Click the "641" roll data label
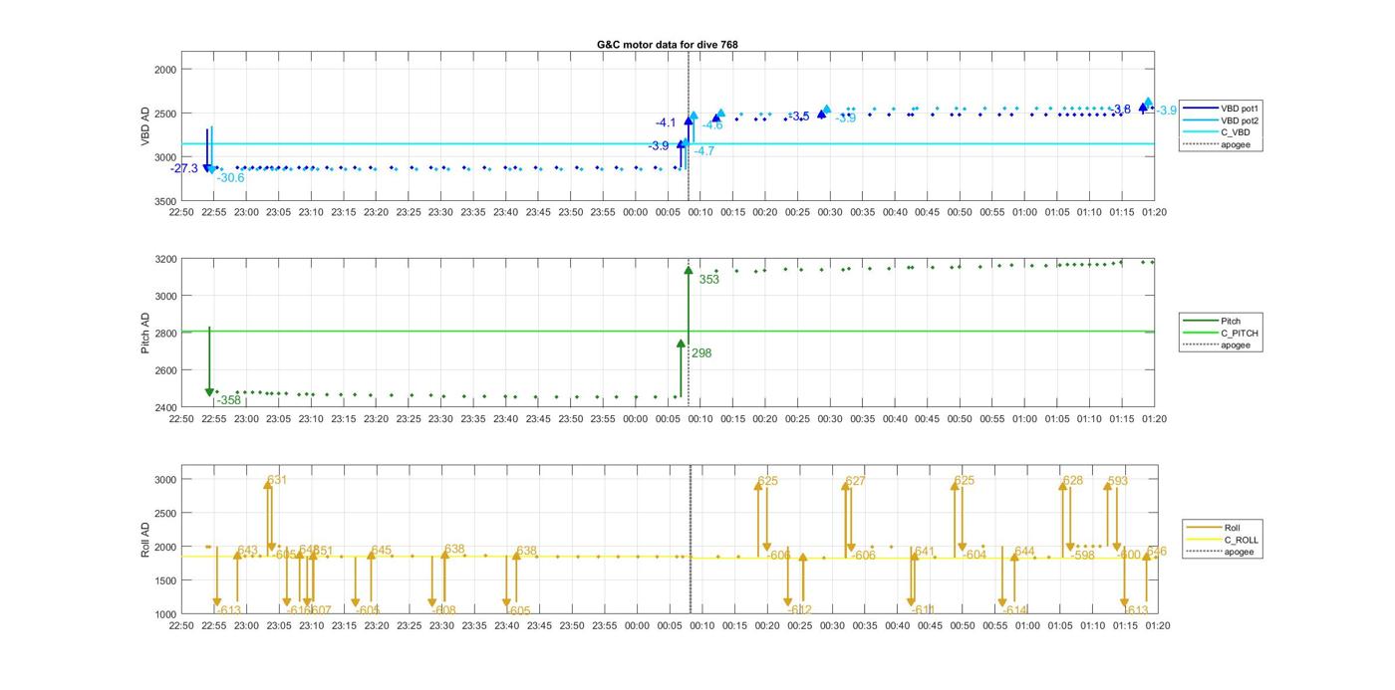Screen dimensions: 1395x690 925,552
